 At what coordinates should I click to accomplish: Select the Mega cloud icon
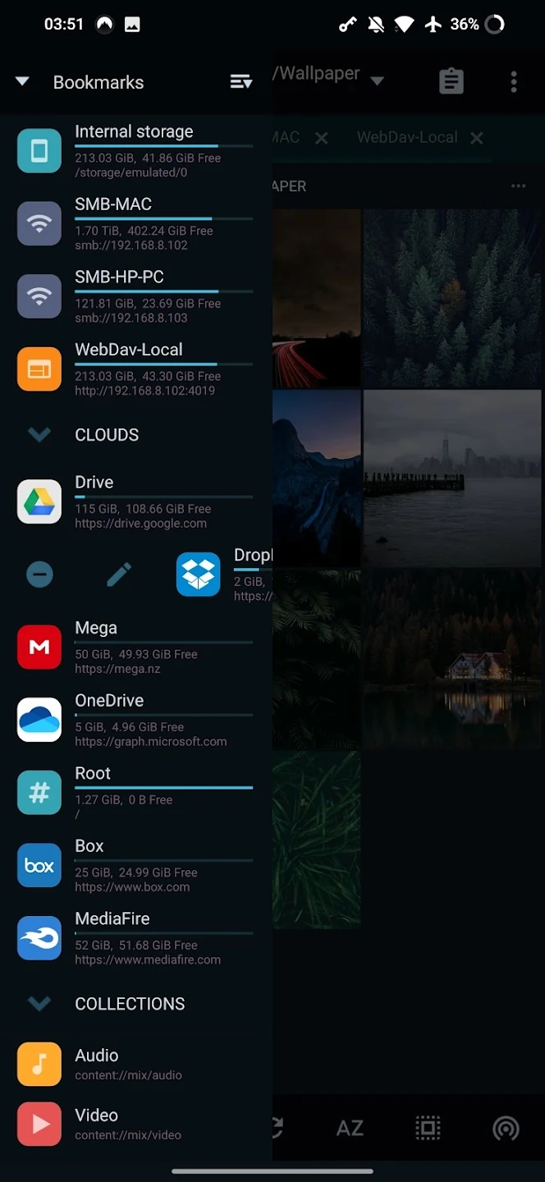pos(39,647)
